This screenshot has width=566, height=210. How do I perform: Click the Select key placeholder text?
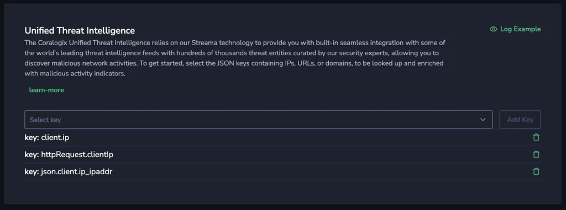pos(45,120)
